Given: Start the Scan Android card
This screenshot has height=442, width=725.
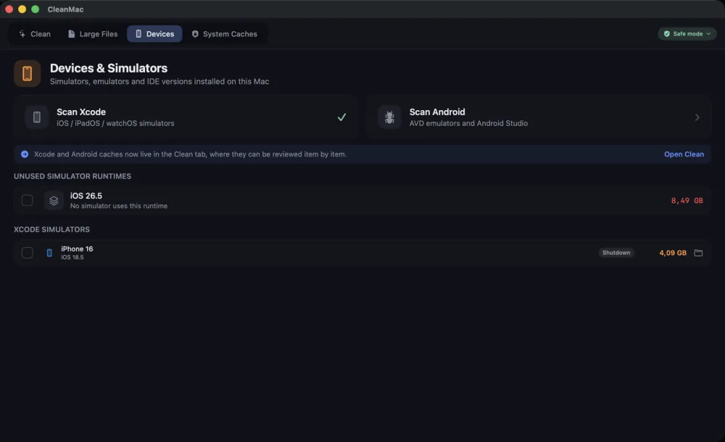Looking at the screenshot, I should (x=538, y=117).
